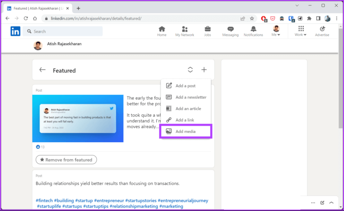Viewport: 344px width, 211px height.
Task: Click the reorder featured items icon
Action: click(x=190, y=70)
